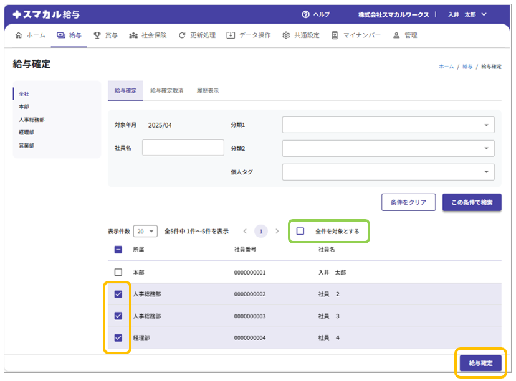Viewport: 516px width, 381px height.
Task: Check the 本部 employee row checkbox
Action: (118, 272)
